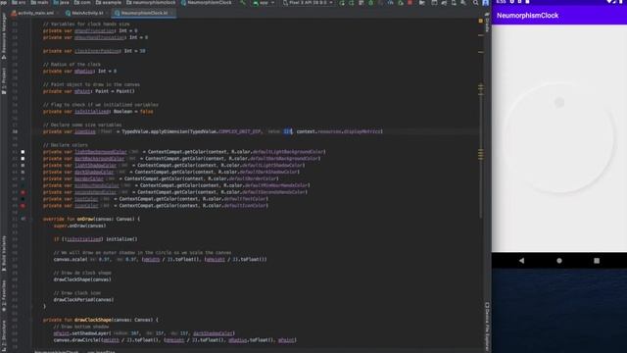Image resolution: width=627 pixels, height=353 pixels.
Task: Click the 'com' breadcrumb folder
Action: 82,2
